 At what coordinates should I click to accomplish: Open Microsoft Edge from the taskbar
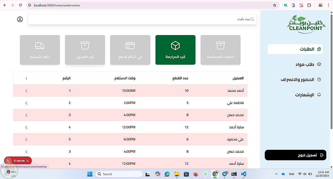coord(167,174)
